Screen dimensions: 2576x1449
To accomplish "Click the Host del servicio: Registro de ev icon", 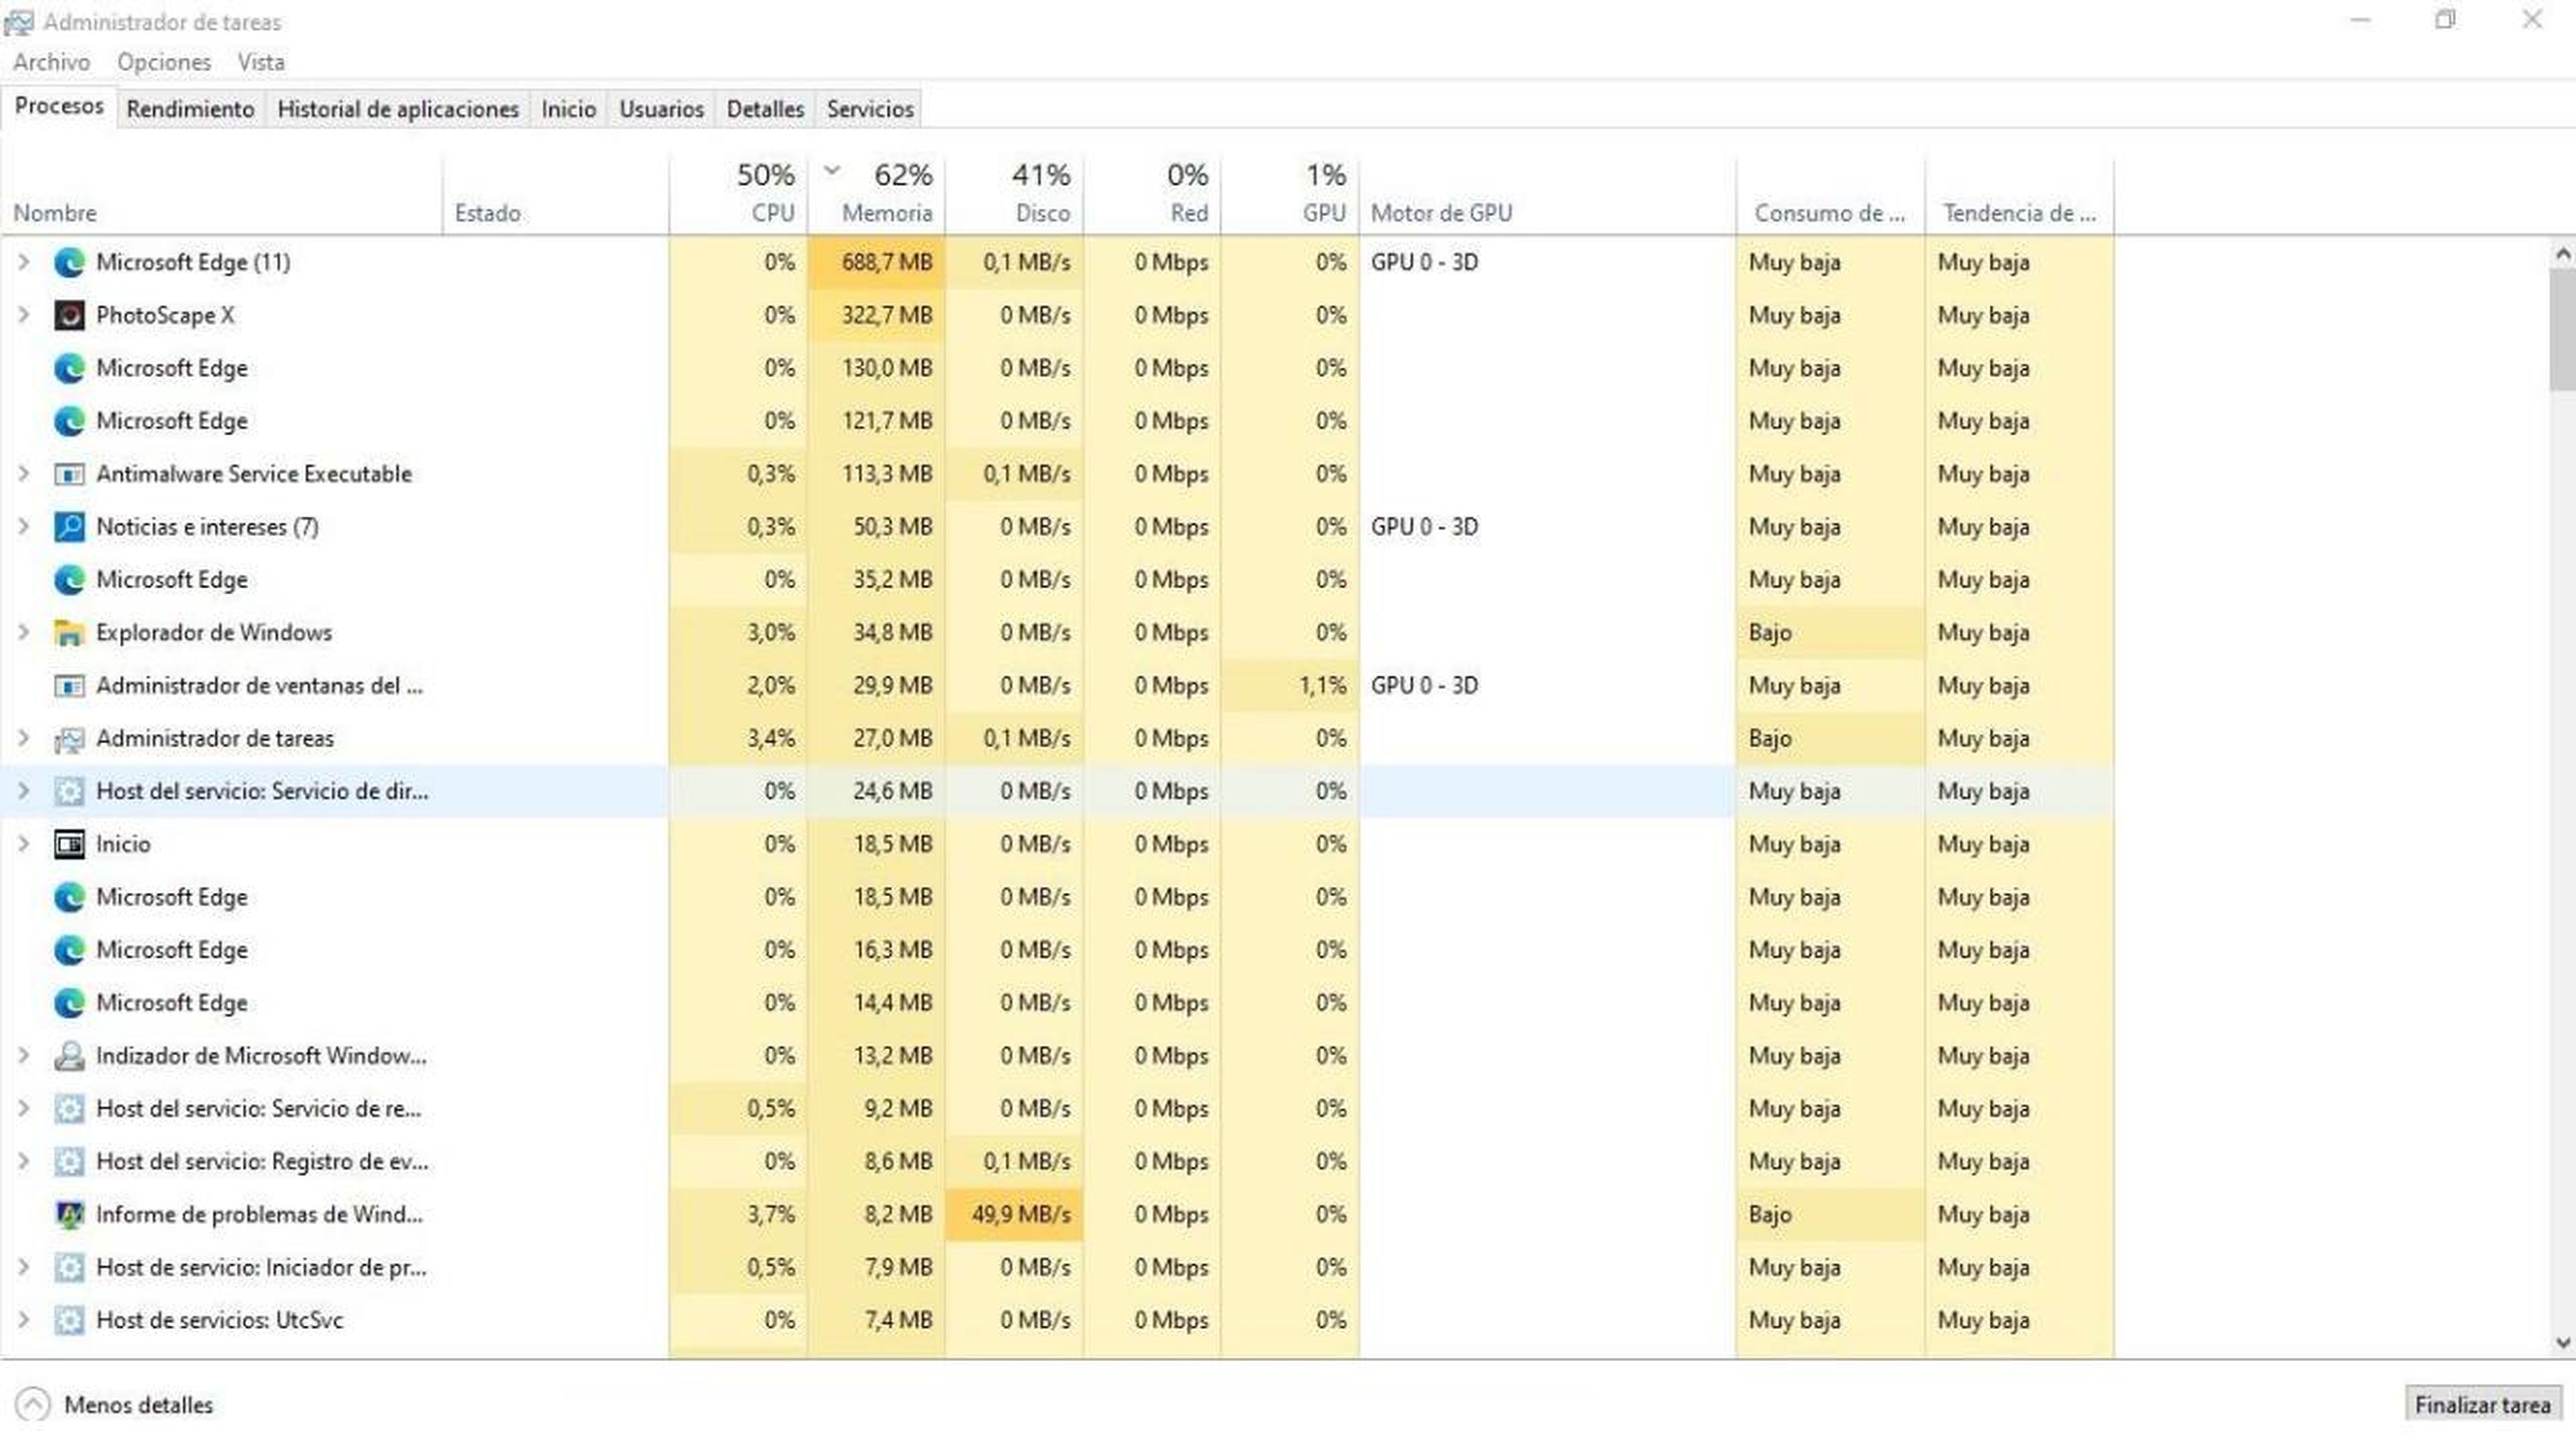I will [x=69, y=1162].
